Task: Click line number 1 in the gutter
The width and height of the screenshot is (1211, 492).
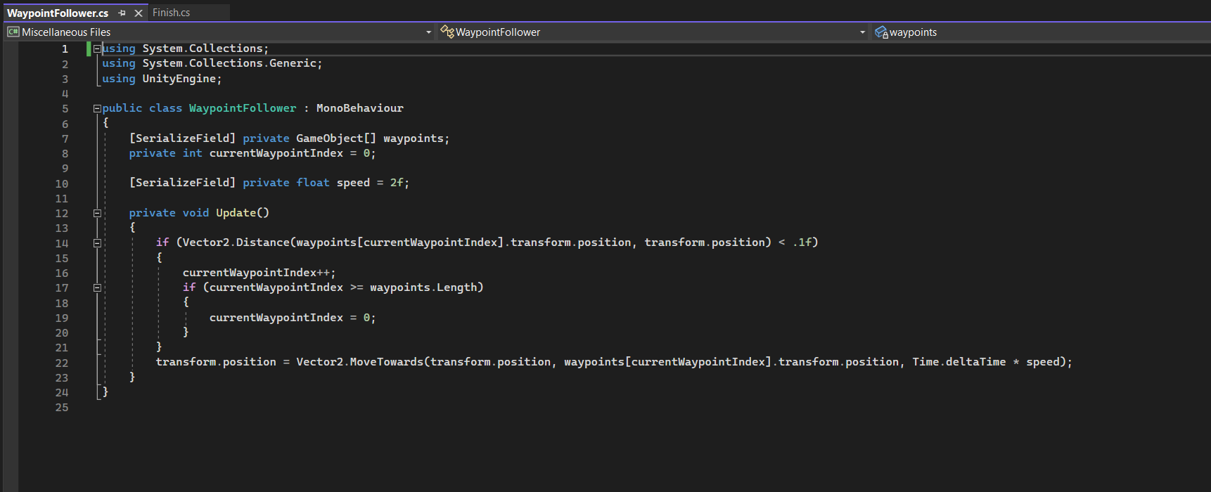Action: click(65, 49)
